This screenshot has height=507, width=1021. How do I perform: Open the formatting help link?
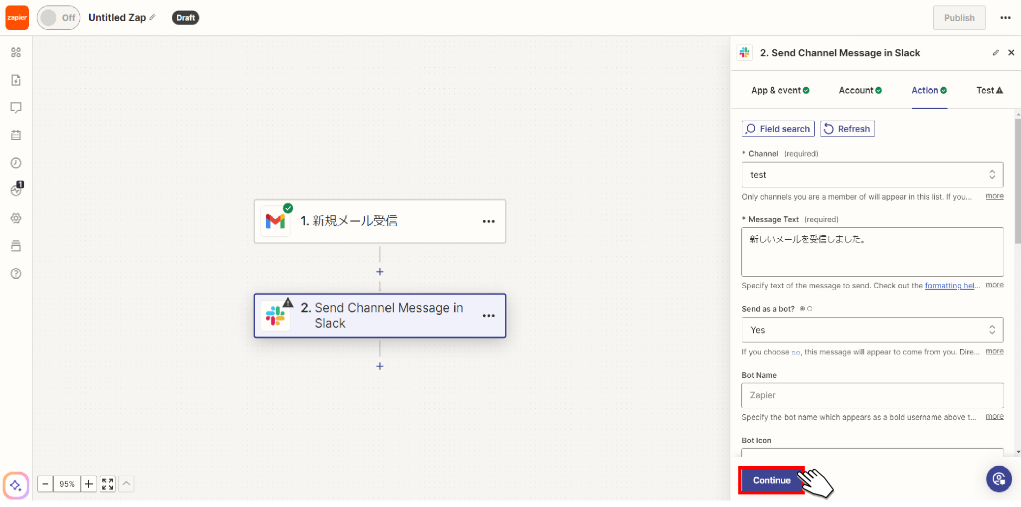tap(952, 286)
